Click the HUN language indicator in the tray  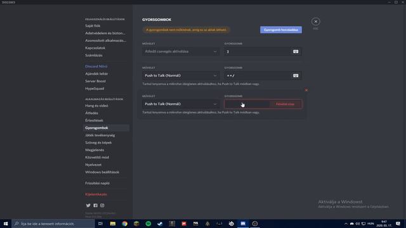(x=370, y=224)
